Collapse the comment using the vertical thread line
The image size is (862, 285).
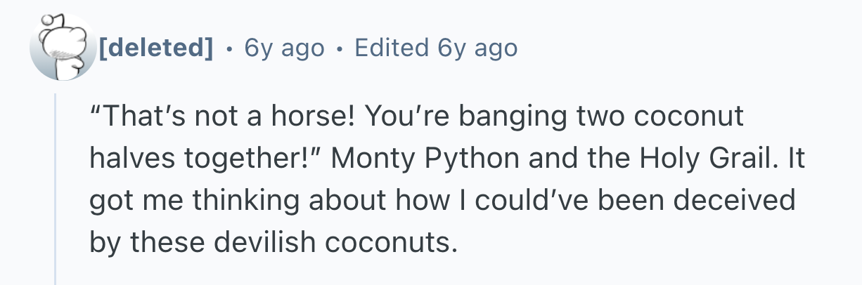56,190
